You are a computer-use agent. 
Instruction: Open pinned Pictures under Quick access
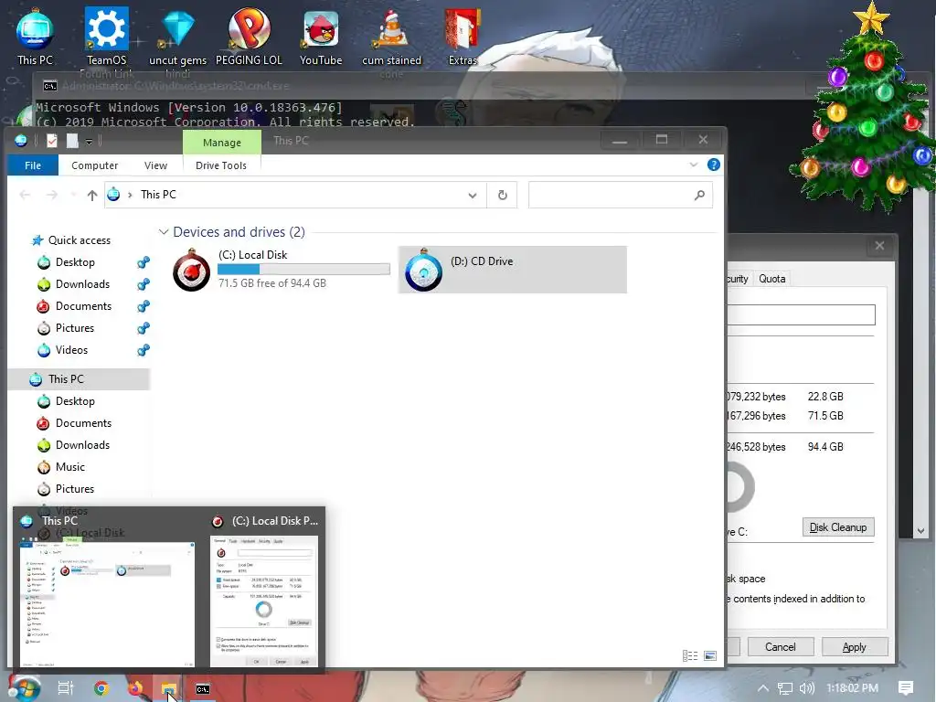(75, 328)
